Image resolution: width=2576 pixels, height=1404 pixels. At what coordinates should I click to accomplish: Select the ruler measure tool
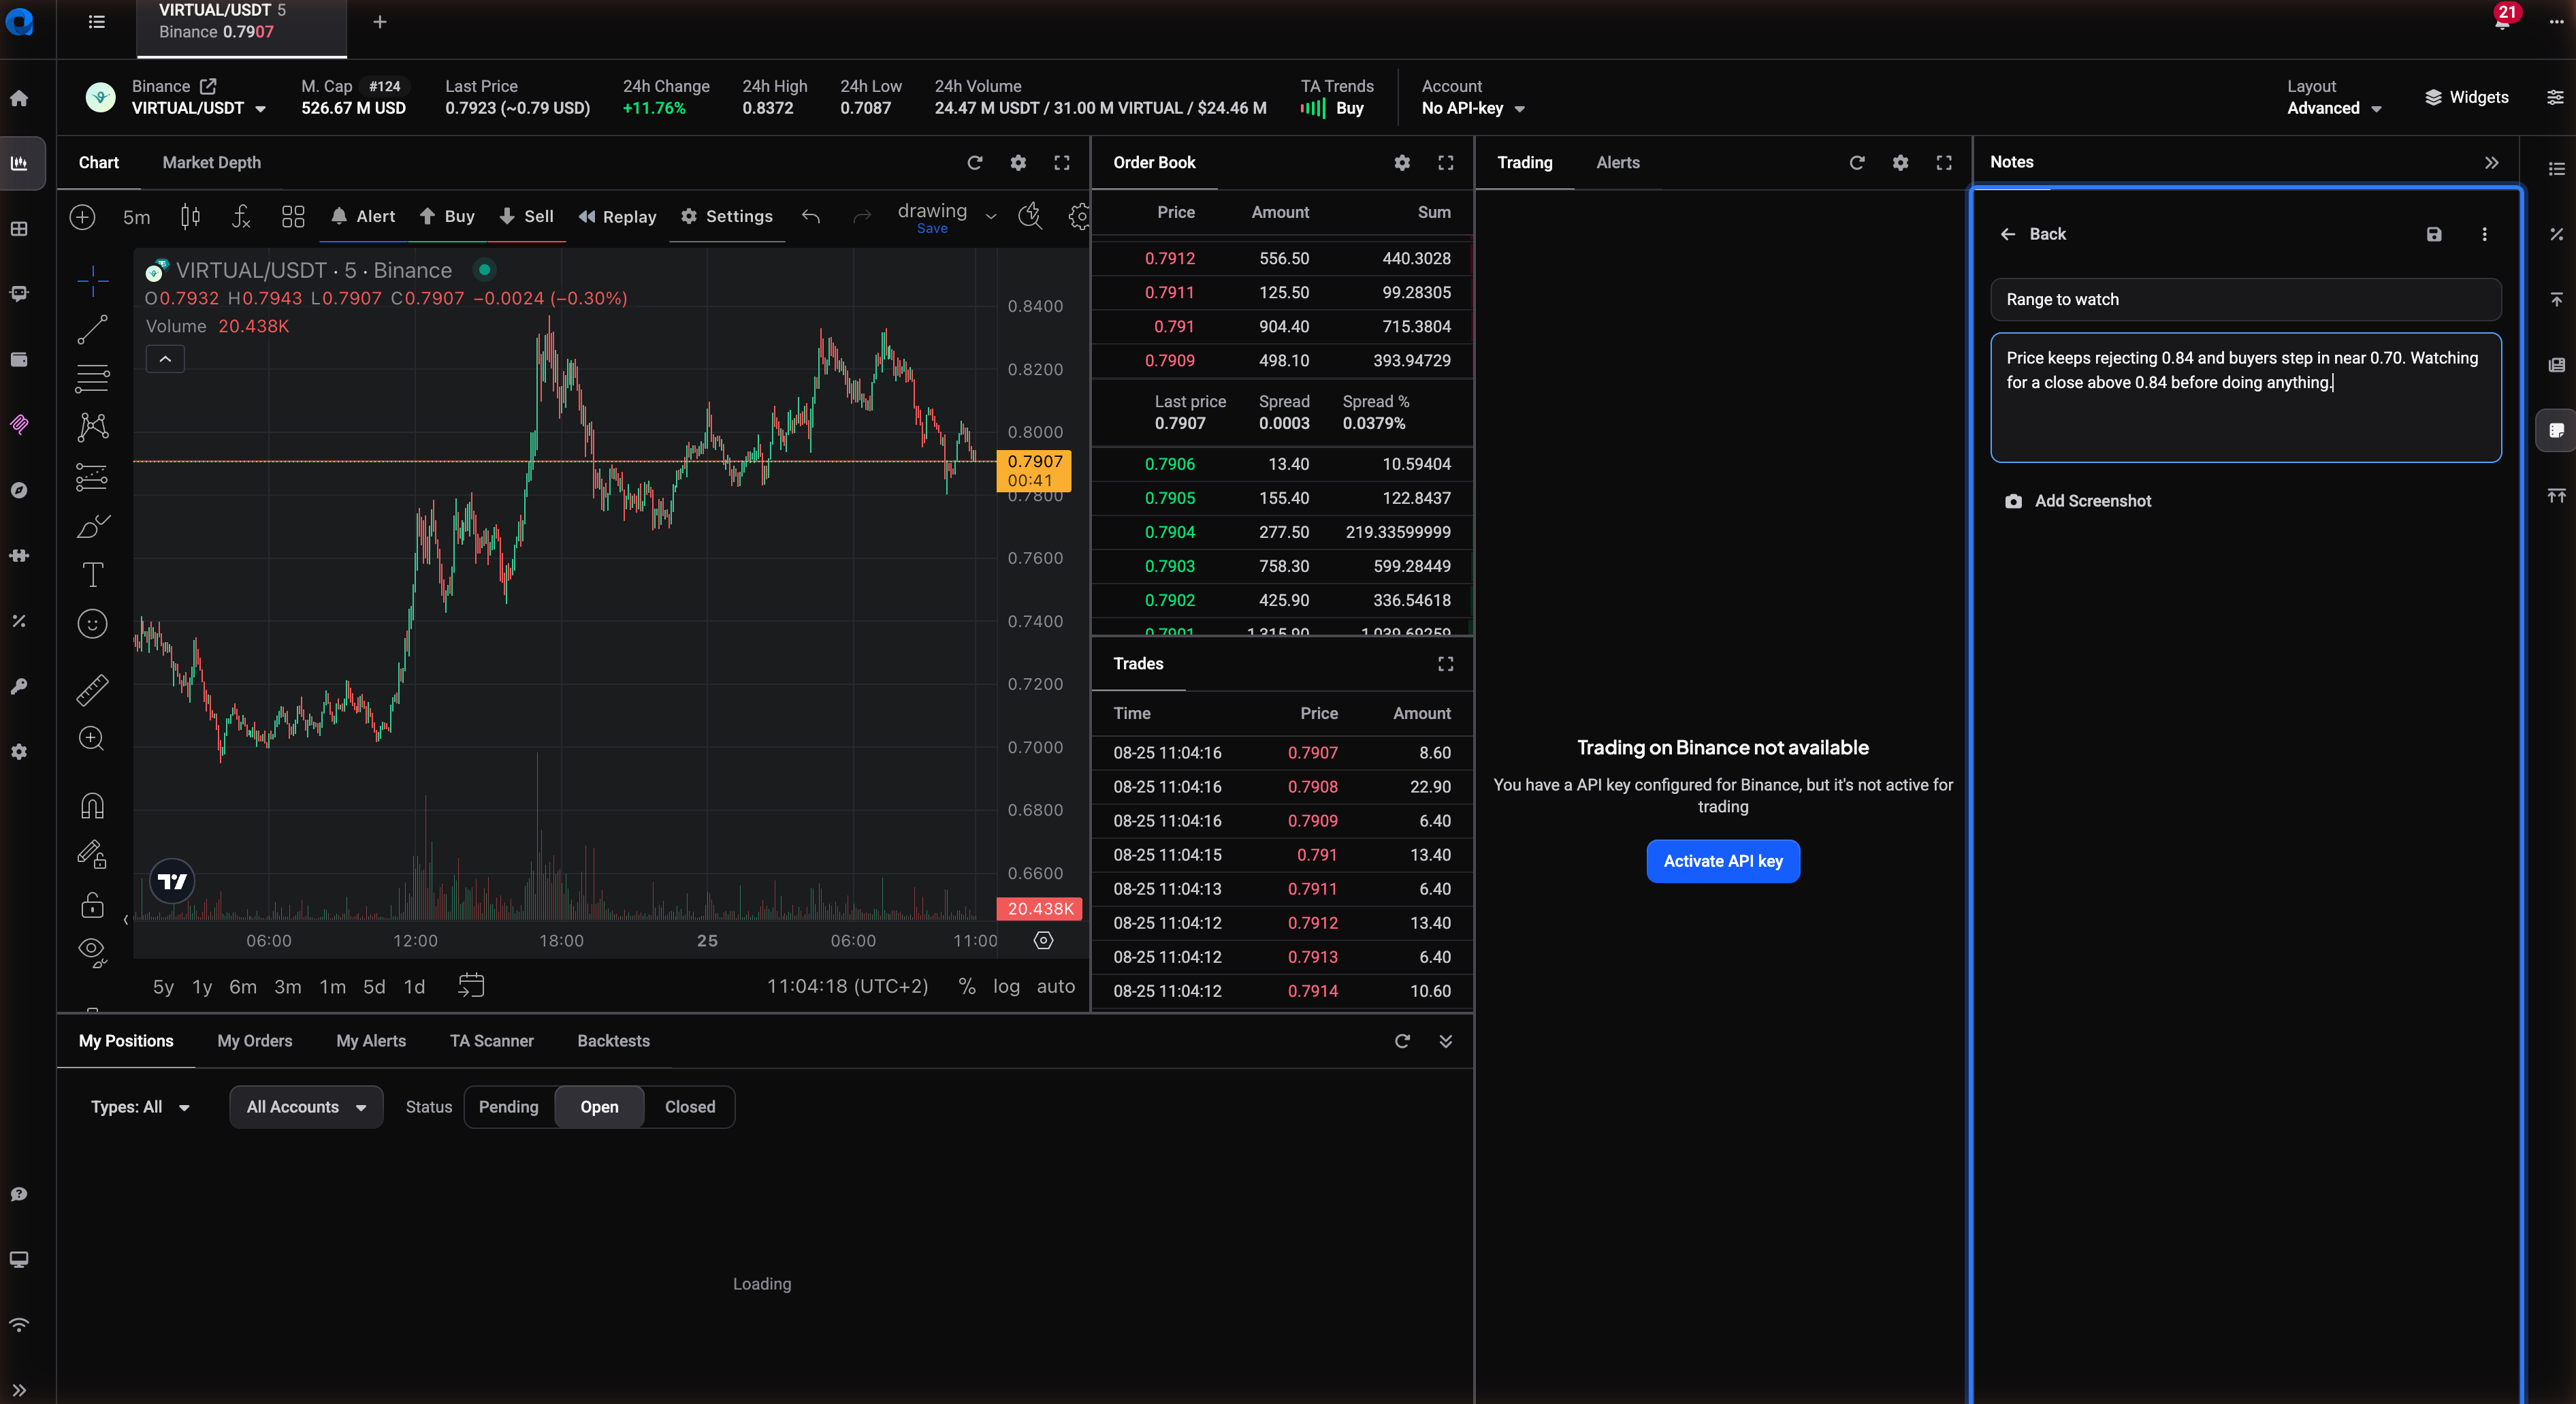[x=92, y=689]
